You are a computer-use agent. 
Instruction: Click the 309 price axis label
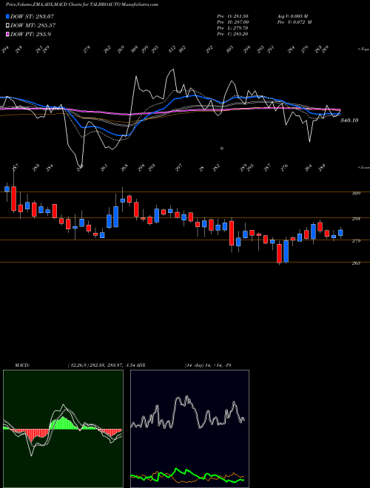point(356,193)
